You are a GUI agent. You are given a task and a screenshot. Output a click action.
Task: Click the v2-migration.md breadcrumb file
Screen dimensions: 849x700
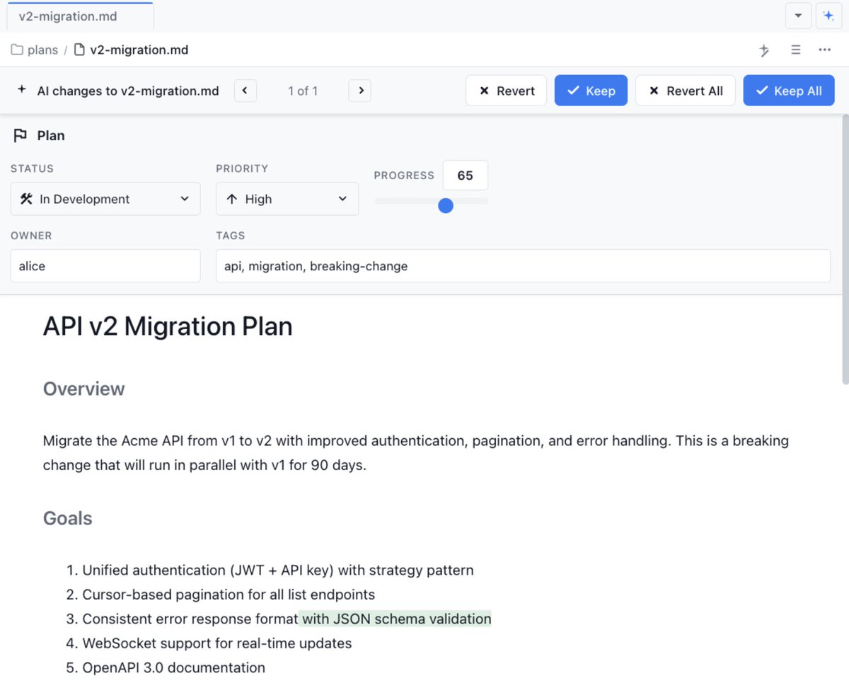coord(131,50)
